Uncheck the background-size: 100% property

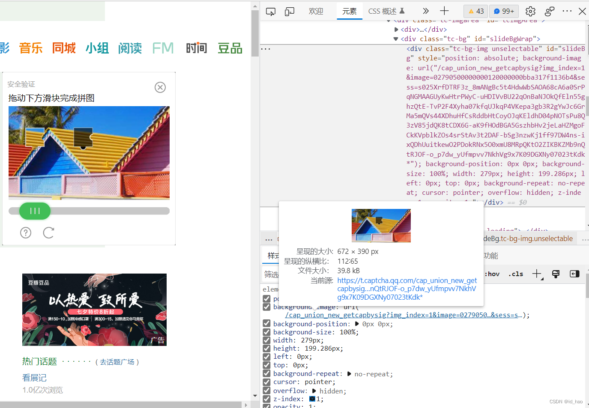click(267, 332)
